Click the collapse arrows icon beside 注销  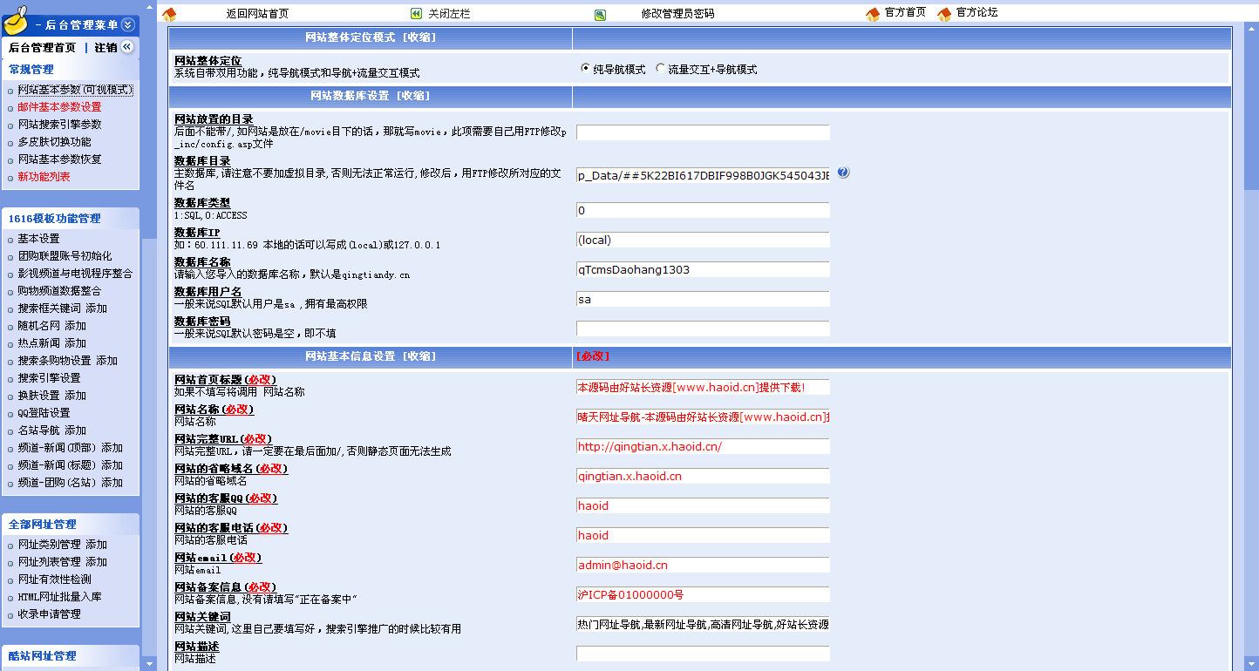click(x=127, y=47)
